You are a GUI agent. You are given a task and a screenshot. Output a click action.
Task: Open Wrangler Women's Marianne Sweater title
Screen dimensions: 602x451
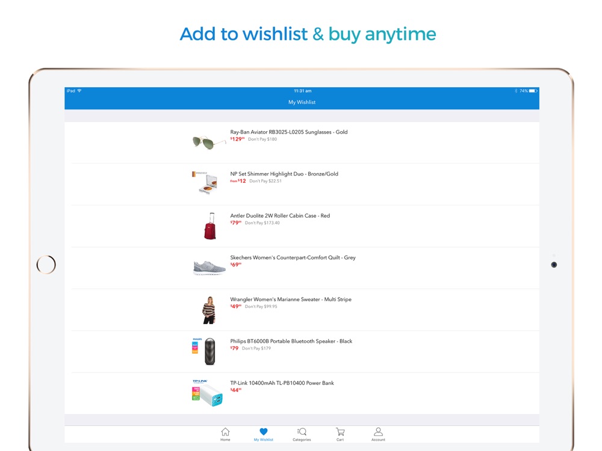click(291, 299)
